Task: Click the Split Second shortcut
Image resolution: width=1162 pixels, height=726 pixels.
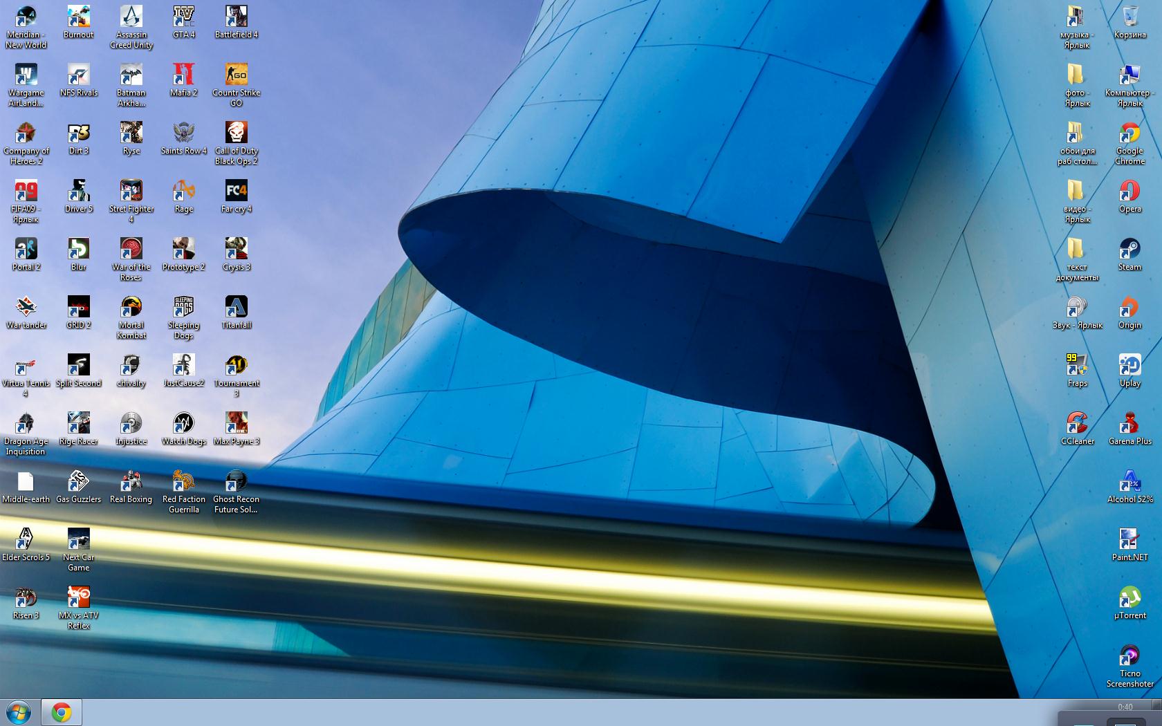Action: pyautogui.click(x=78, y=371)
